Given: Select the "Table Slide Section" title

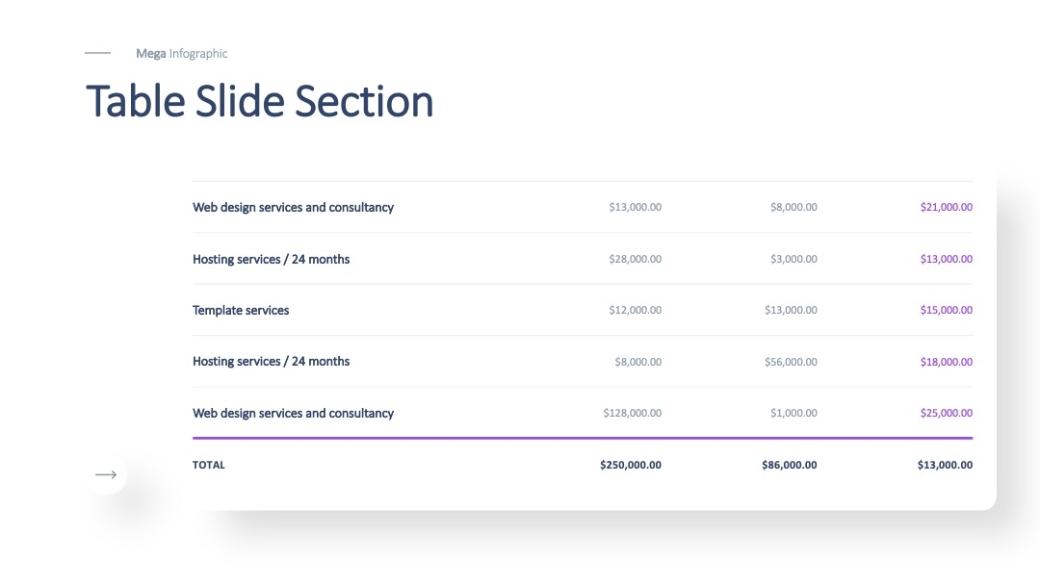Looking at the screenshot, I should [260, 102].
